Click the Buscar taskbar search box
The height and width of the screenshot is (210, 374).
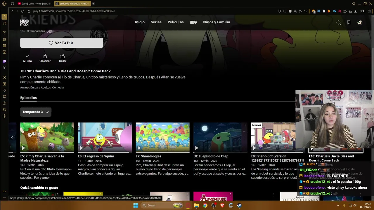[162, 205]
